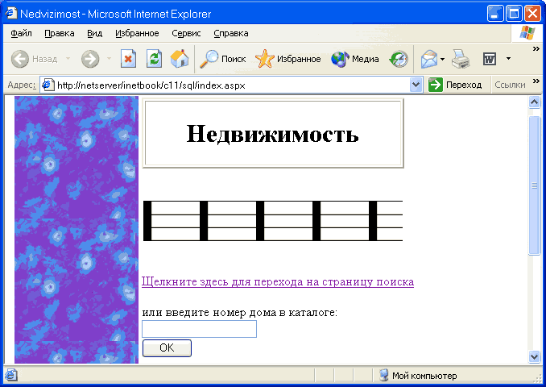Open the address bar dropdown
546x387 pixels.
(416, 85)
